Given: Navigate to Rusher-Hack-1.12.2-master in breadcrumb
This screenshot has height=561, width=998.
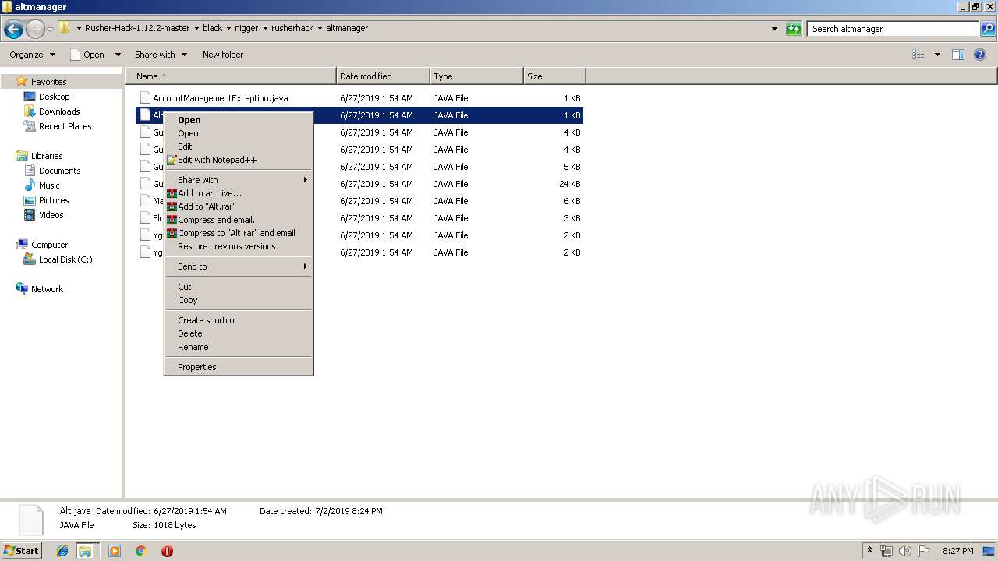Looking at the screenshot, I should point(137,28).
